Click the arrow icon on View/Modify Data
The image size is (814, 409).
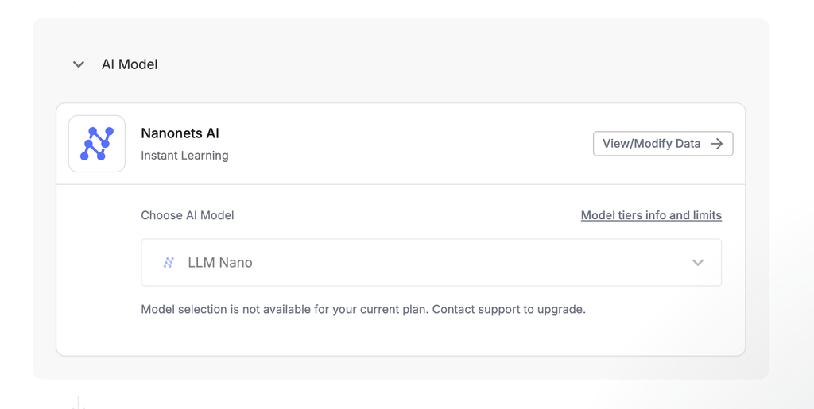point(717,144)
